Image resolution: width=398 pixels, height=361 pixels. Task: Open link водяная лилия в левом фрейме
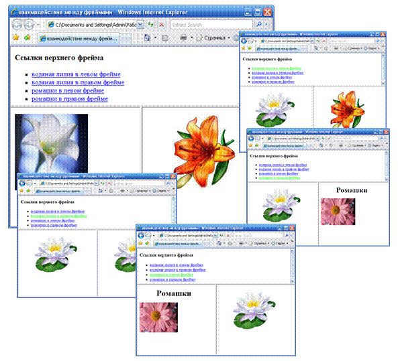coord(76,74)
